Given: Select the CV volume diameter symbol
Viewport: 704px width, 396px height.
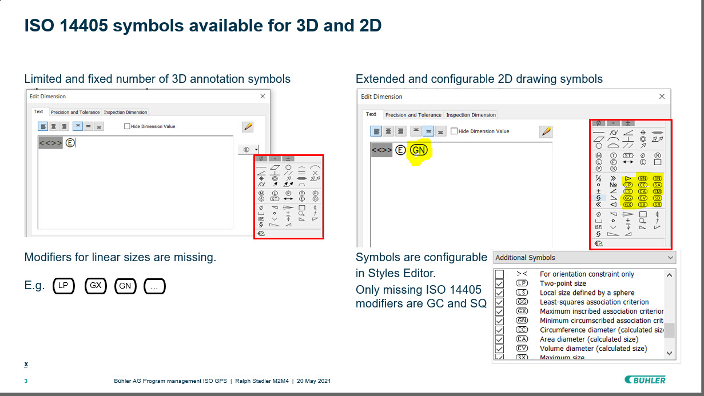Looking at the screenshot, I should point(642,198).
